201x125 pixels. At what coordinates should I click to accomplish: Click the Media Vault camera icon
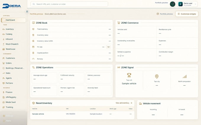coord(4,102)
